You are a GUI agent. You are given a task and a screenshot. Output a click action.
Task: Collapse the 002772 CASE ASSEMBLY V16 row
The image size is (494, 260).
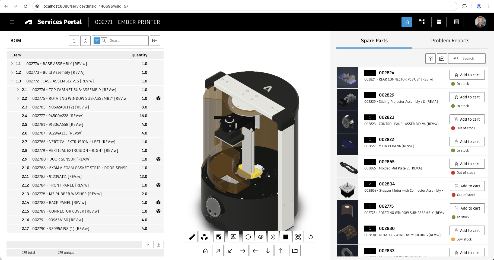point(12,81)
